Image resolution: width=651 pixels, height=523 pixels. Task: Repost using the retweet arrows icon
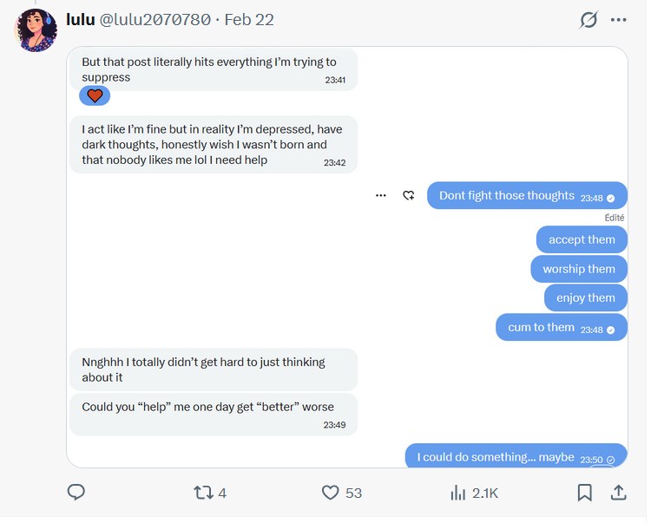tap(202, 493)
